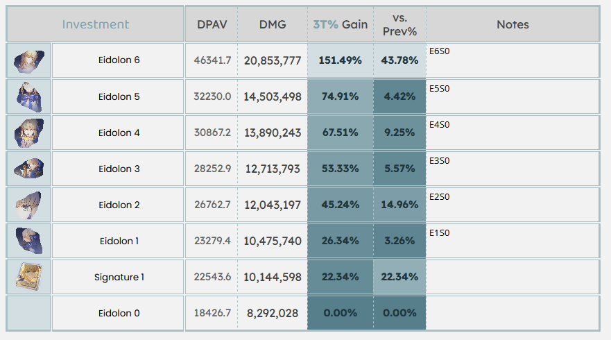Click the Eidolon 0 investment label

(119, 313)
